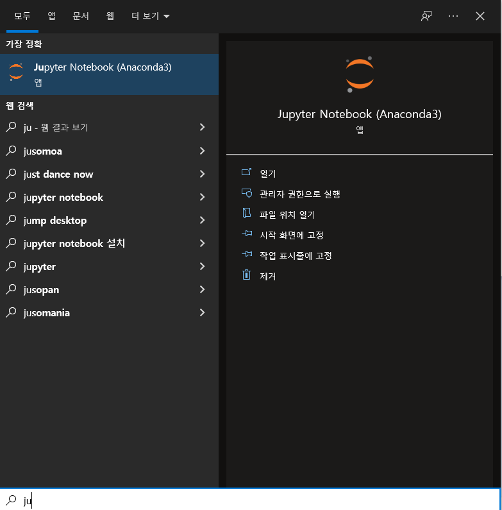Switch to the 문서 tab

[81, 16]
